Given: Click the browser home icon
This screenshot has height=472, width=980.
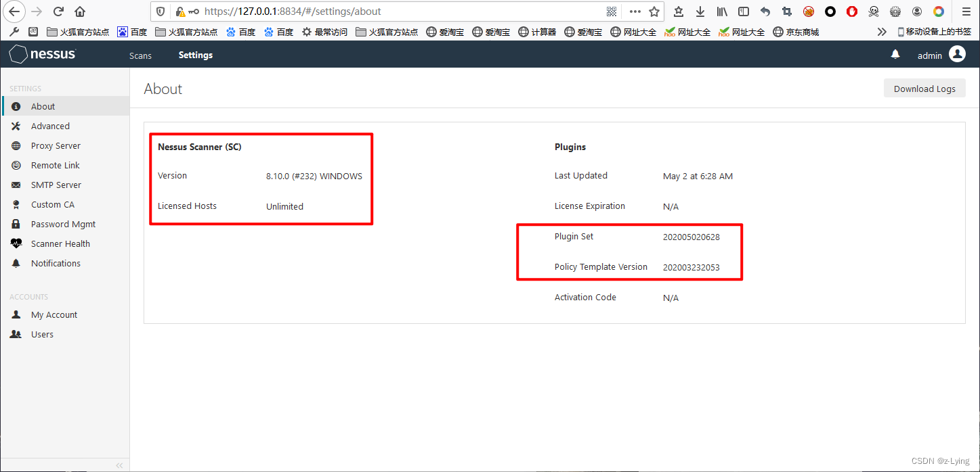Looking at the screenshot, I should [x=80, y=11].
